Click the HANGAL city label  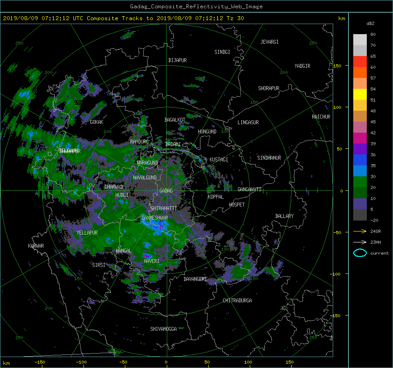[123, 251]
